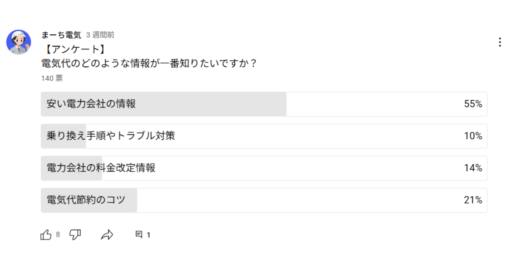The height and width of the screenshot is (270, 514).
Task: Click the 21% result percentage
Action: pyautogui.click(x=473, y=200)
